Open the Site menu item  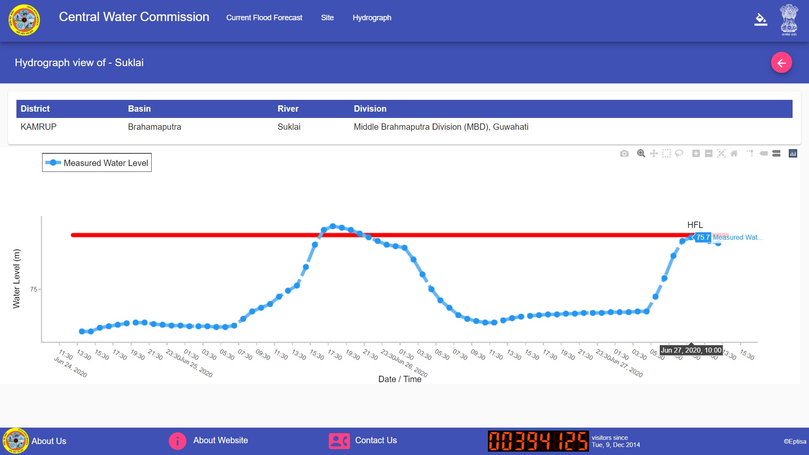[327, 18]
